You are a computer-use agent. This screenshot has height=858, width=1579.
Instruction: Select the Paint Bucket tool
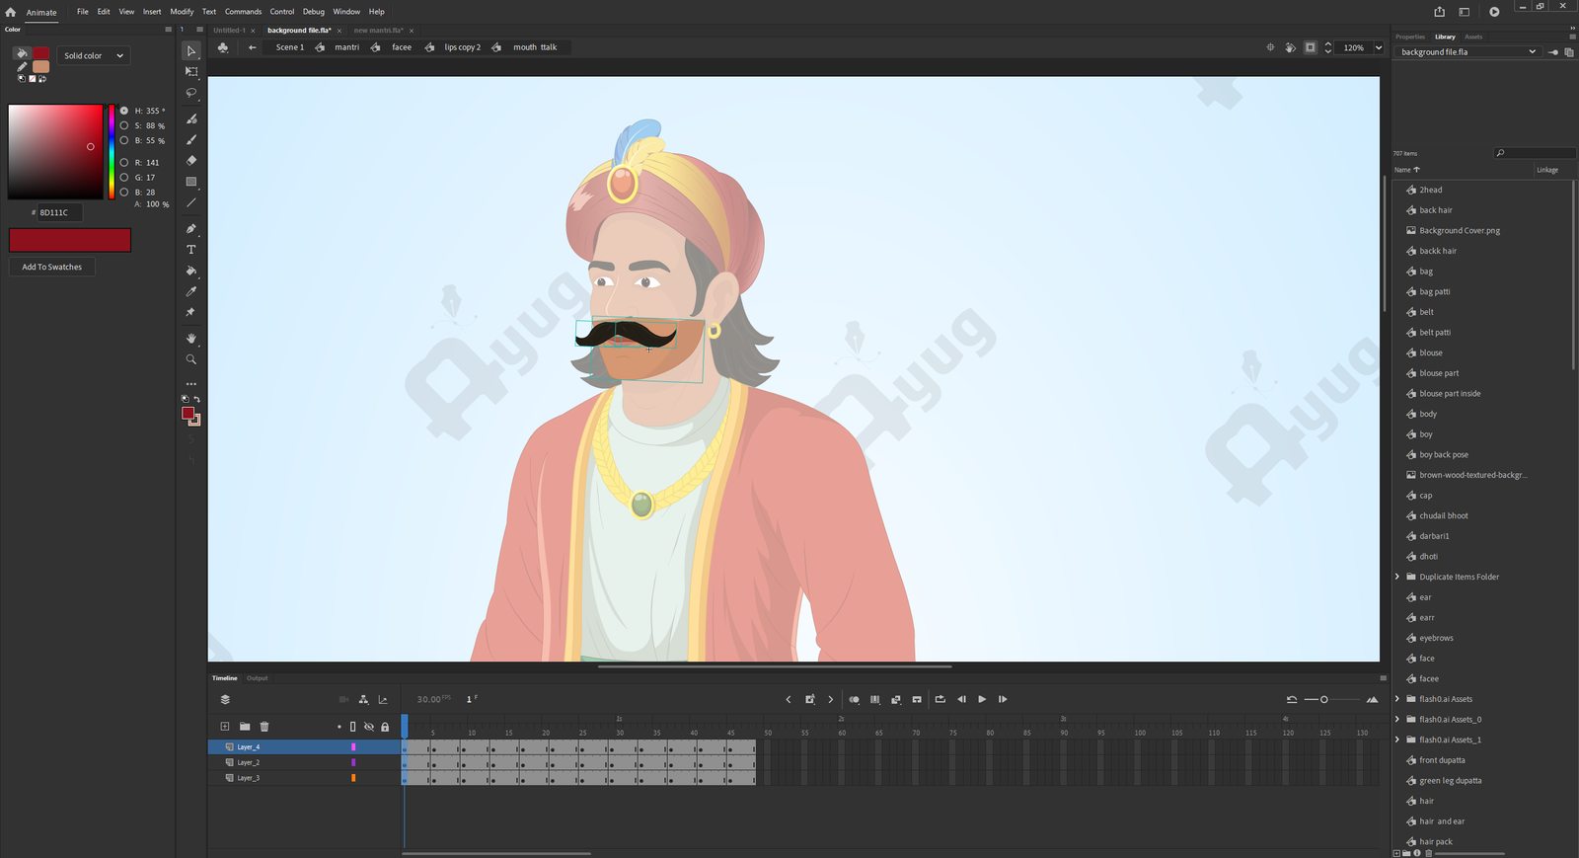click(191, 271)
